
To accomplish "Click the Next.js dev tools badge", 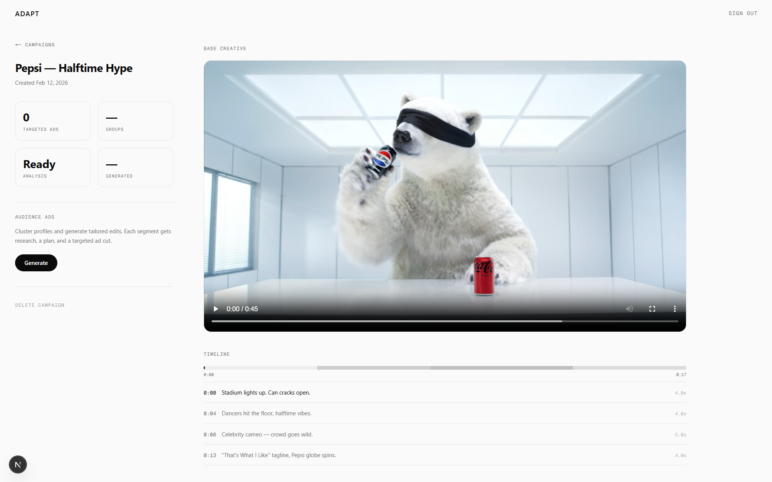I will (x=18, y=464).
